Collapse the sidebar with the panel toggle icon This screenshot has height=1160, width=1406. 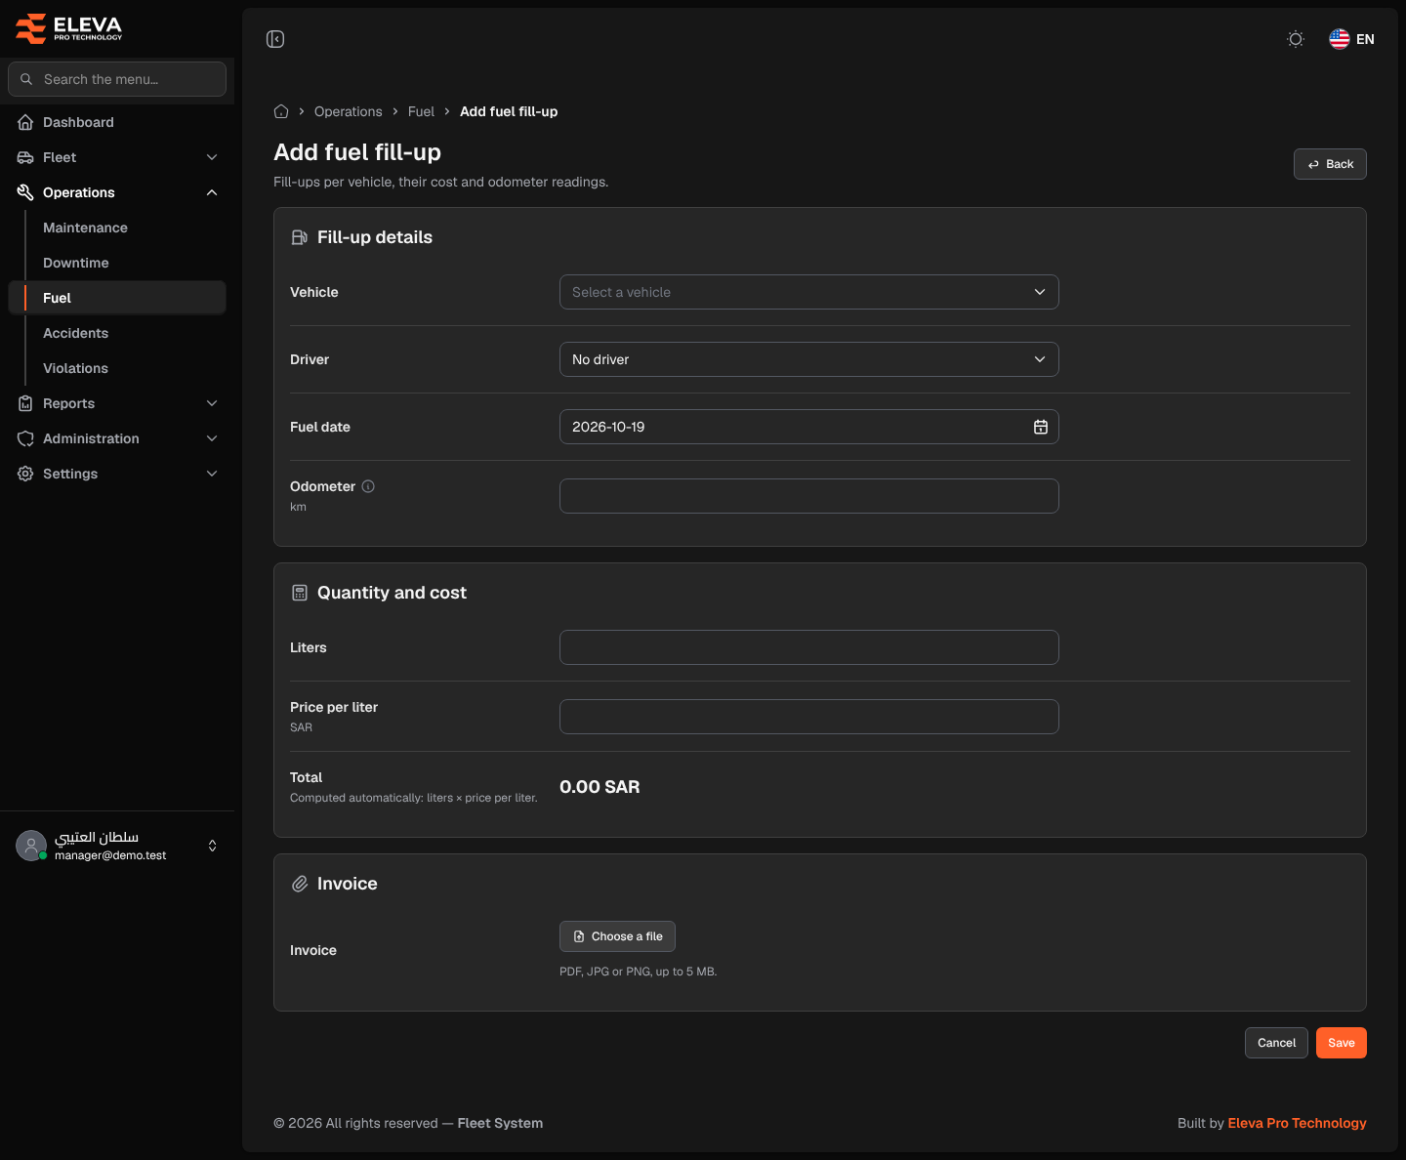pos(275,39)
